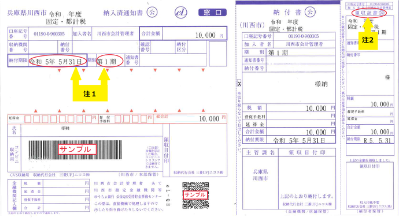This screenshot has height=218, width=399.
Task: Click 令和 5年 5月31日 in 納入済通知書 form
Action: [56, 61]
